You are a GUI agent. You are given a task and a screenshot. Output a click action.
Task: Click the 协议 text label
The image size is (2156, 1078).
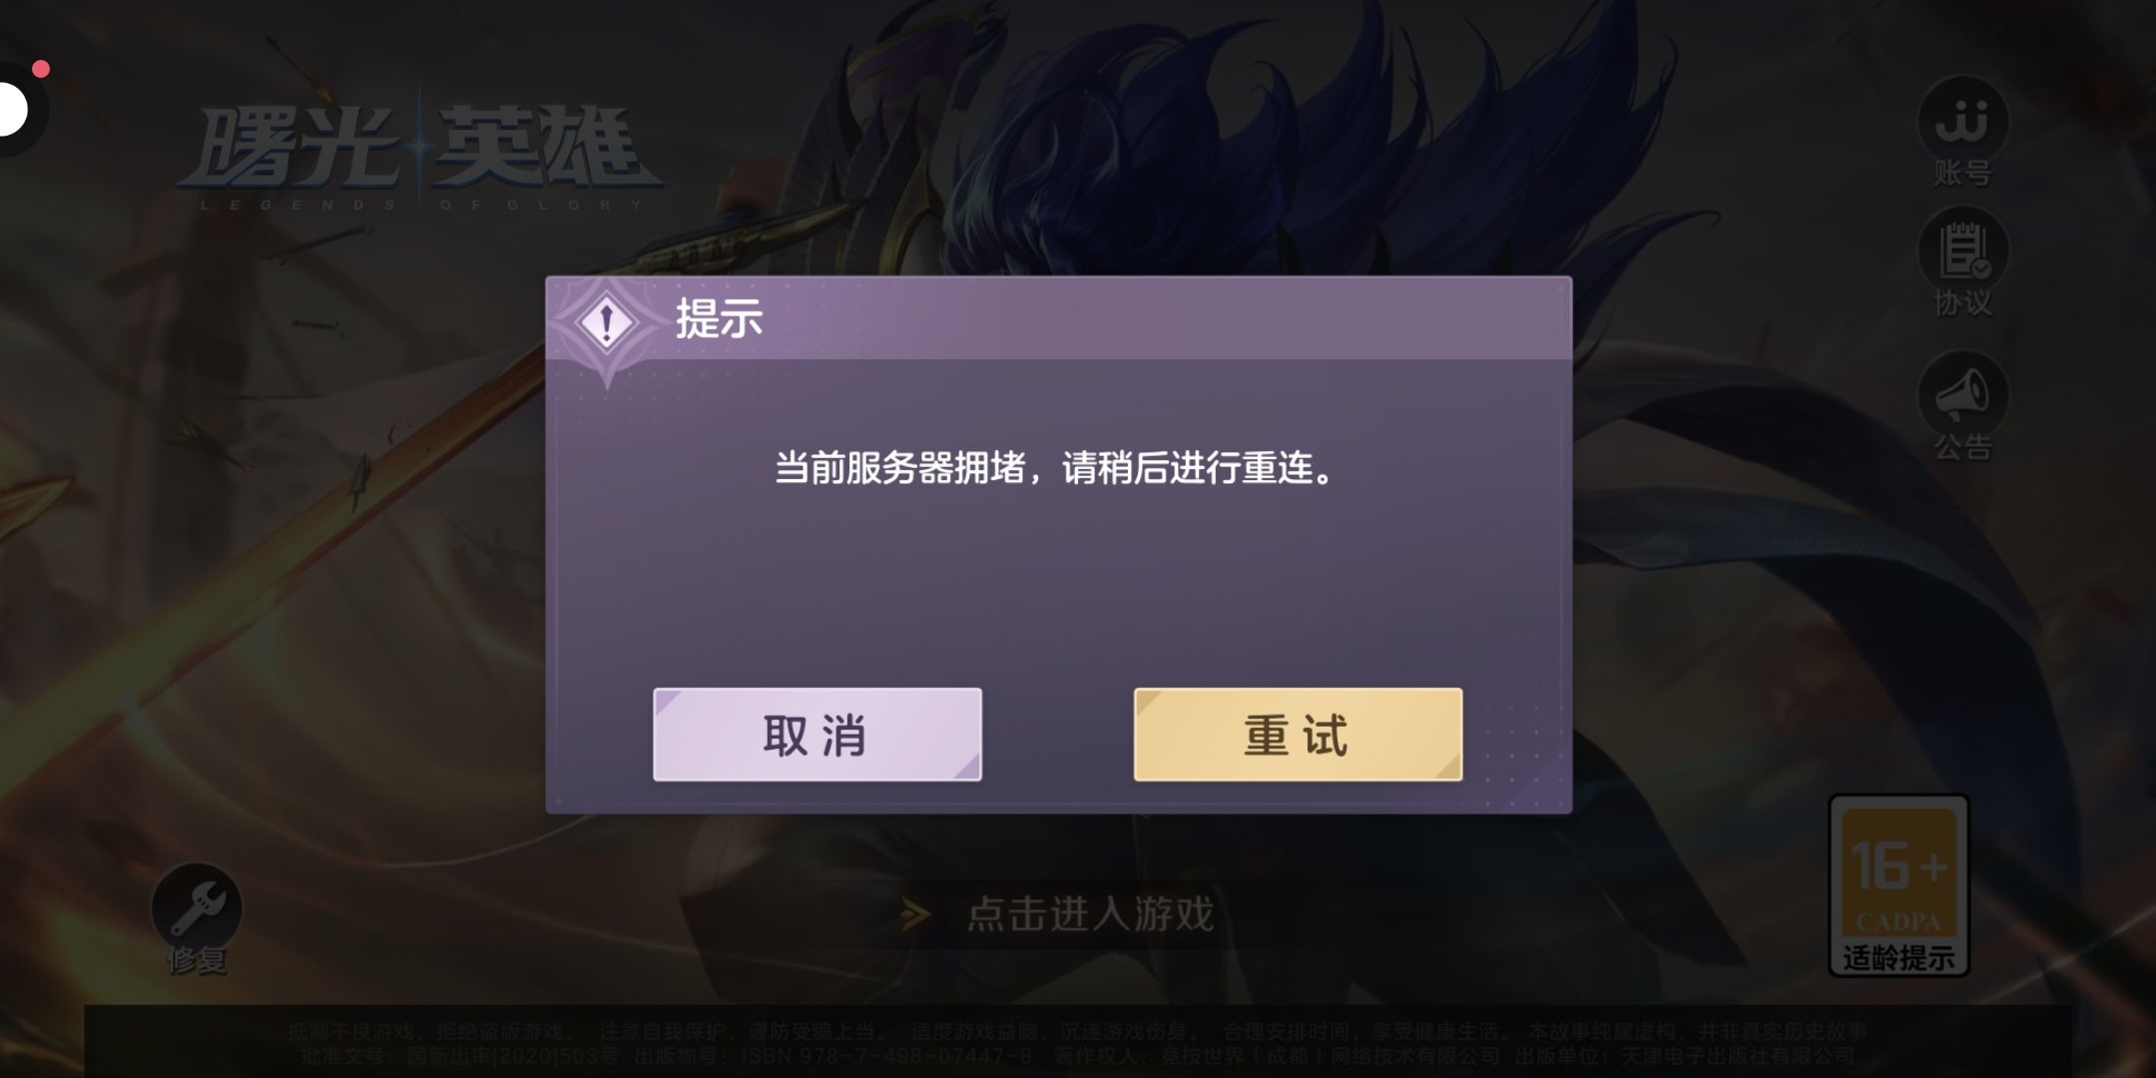(1963, 302)
